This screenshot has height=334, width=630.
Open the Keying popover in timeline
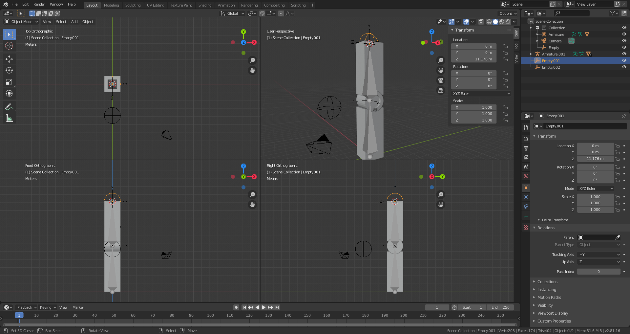point(48,307)
